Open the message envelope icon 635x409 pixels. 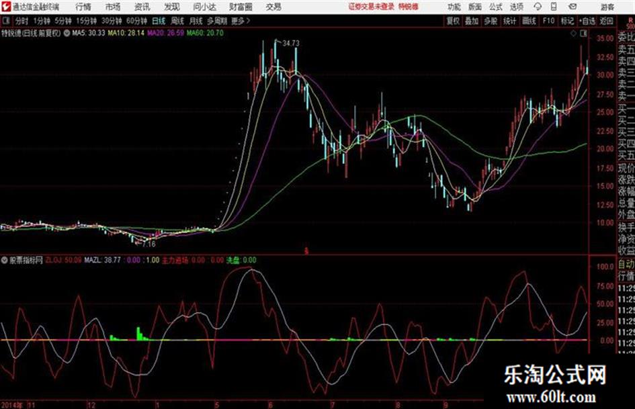click(573, 7)
